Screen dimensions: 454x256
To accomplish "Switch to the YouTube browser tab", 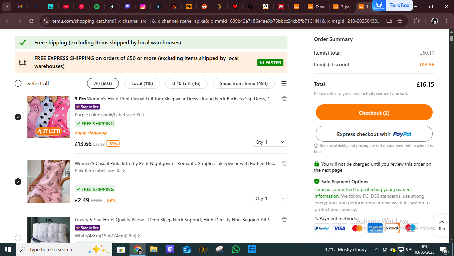I will [66, 7].
